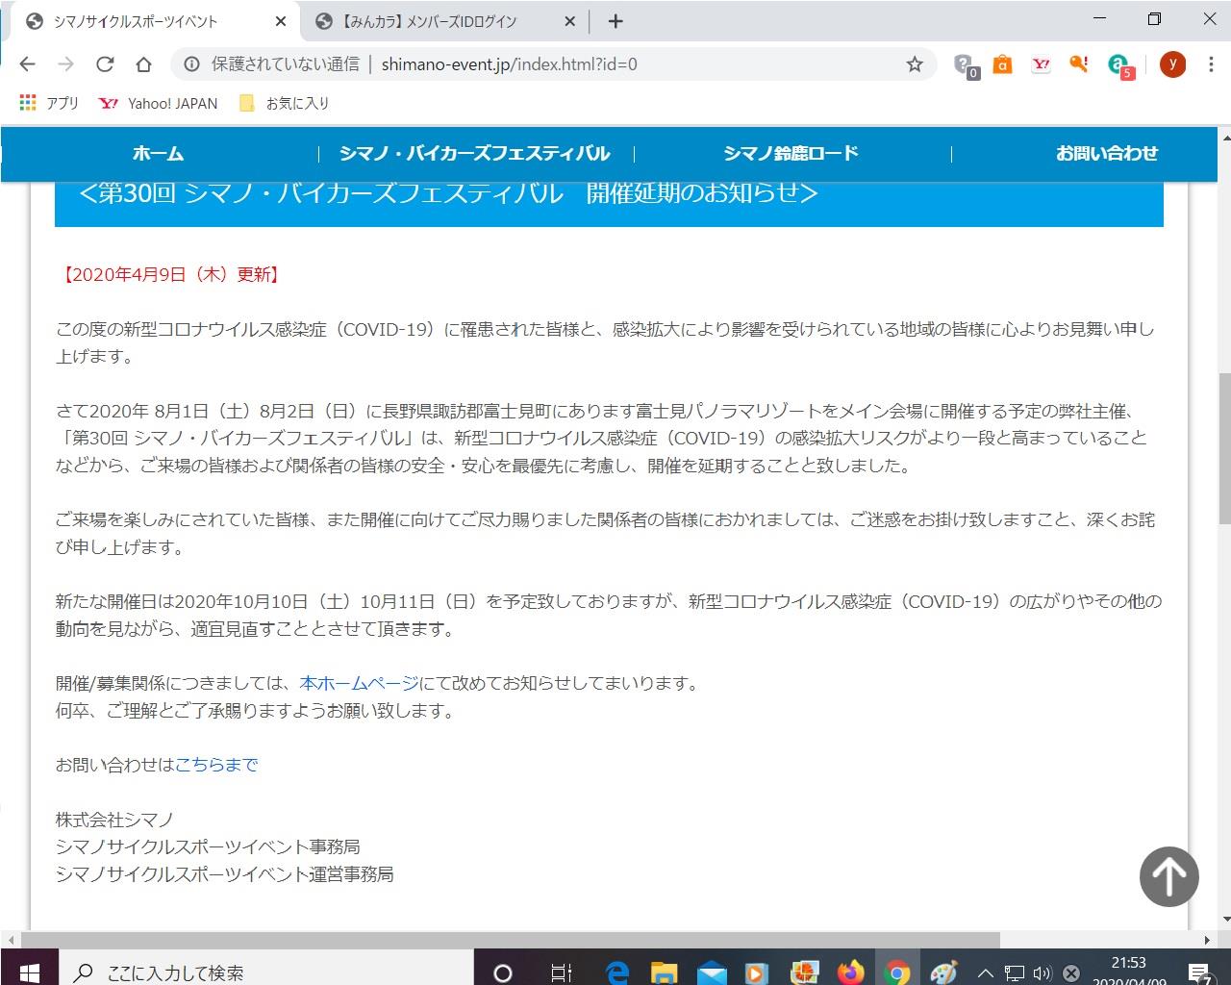Open the gray shield extension with 0 badge

coord(965,64)
